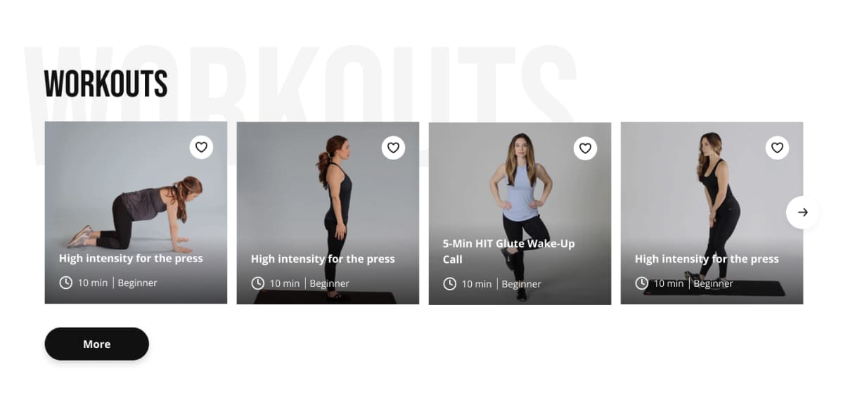Select the kneeling plank workout thumbnail
The height and width of the screenshot is (407, 848).
[x=136, y=212]
